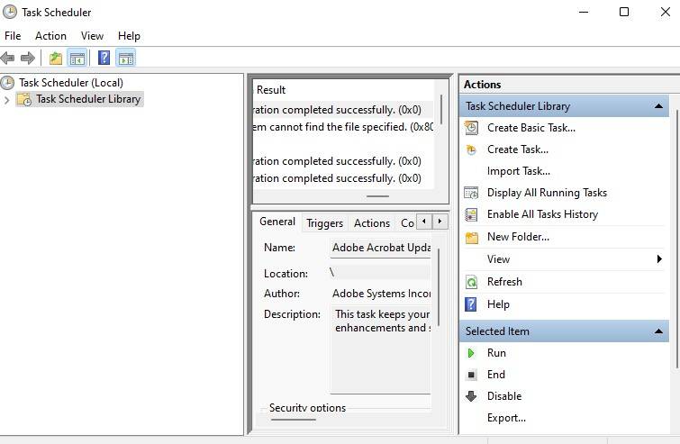Click the Location field showing backslash

point(380,273)
